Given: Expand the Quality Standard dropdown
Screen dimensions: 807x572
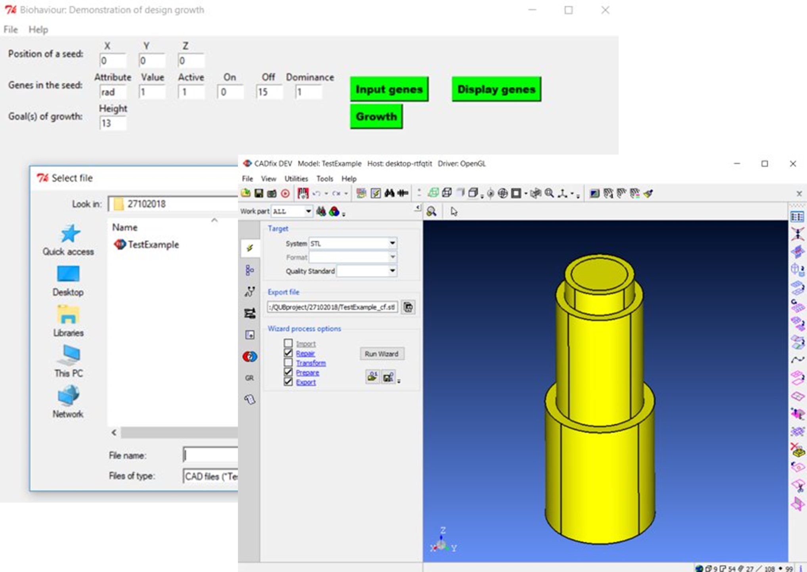Looking at the screenshot, I should coord(392,271).
